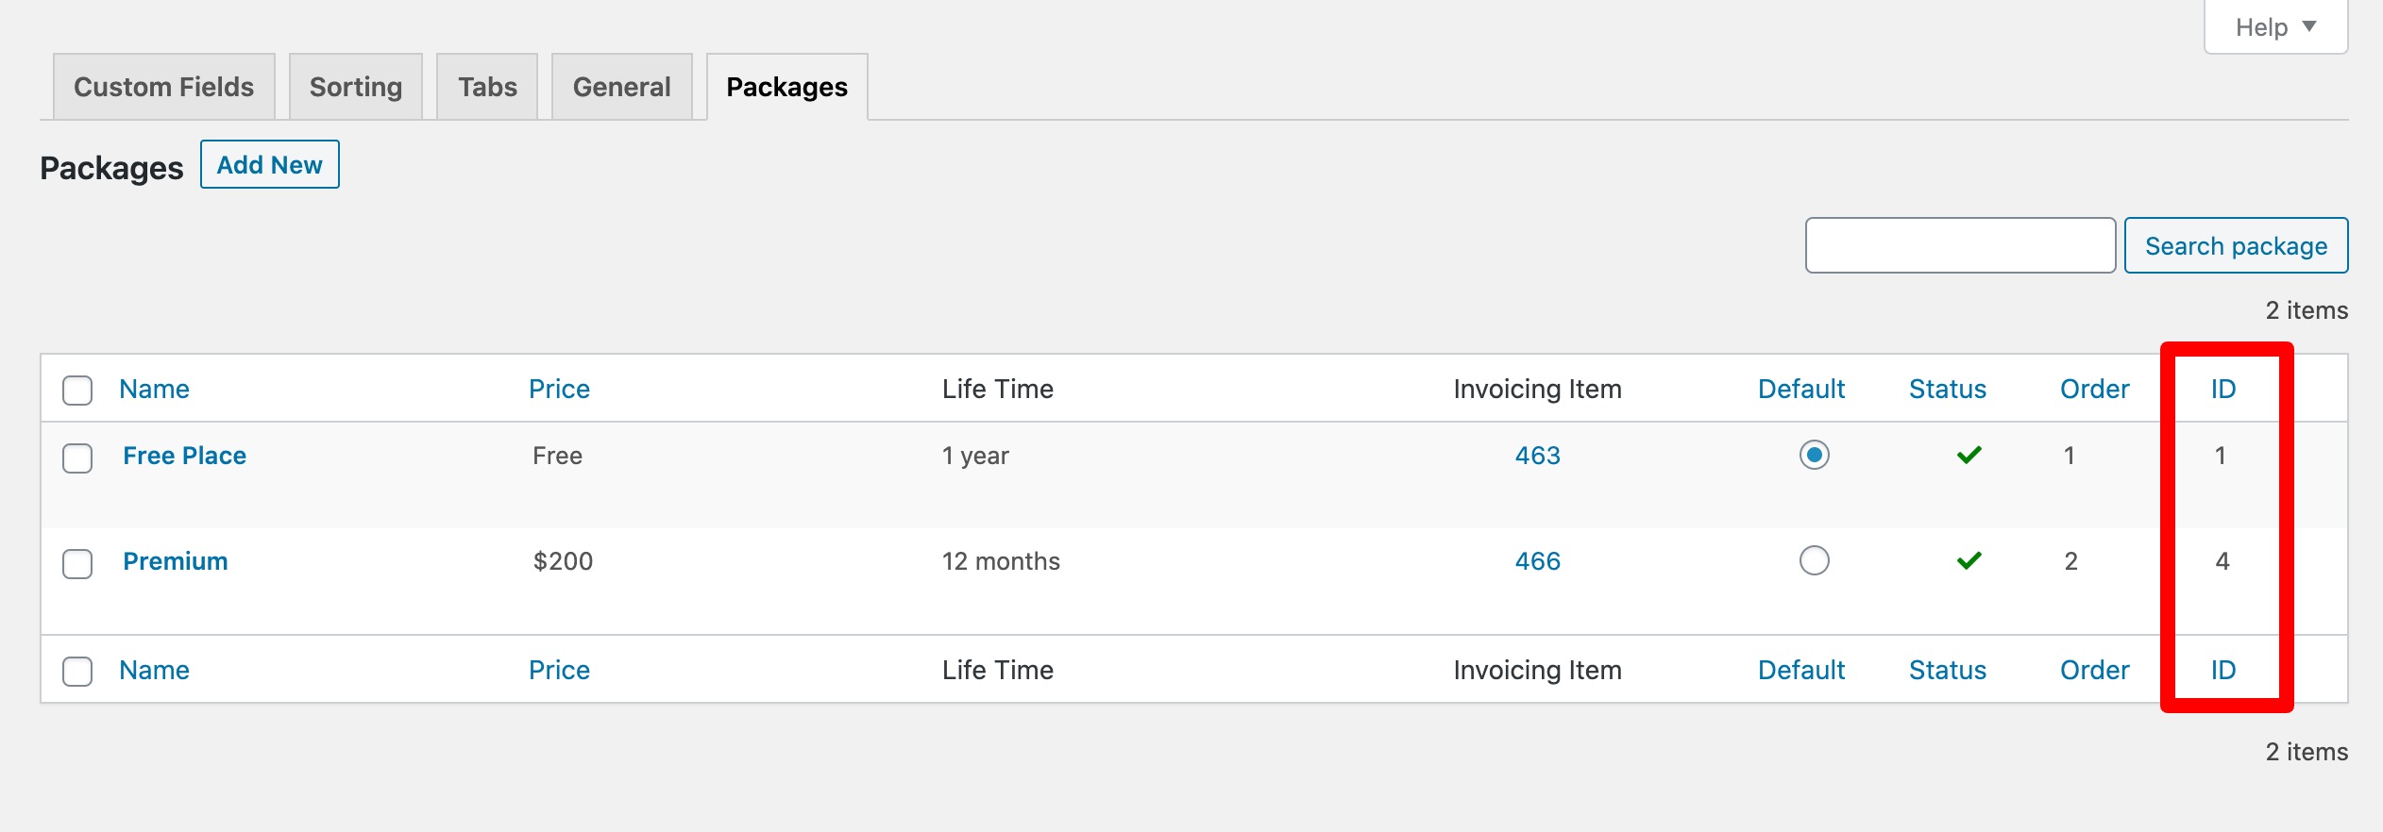The height and width of the screenshot is (832, 2383).
Task: Click the 'Invoicing Item' header column label
Action: point(1537,389)
